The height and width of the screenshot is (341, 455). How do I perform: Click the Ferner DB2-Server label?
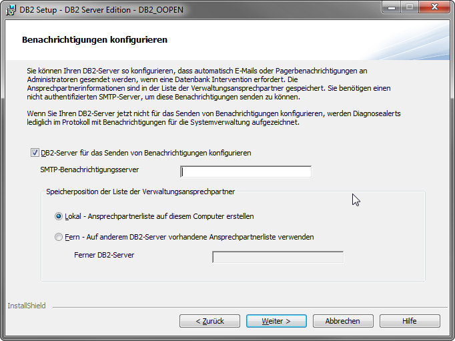click(104, 255)
